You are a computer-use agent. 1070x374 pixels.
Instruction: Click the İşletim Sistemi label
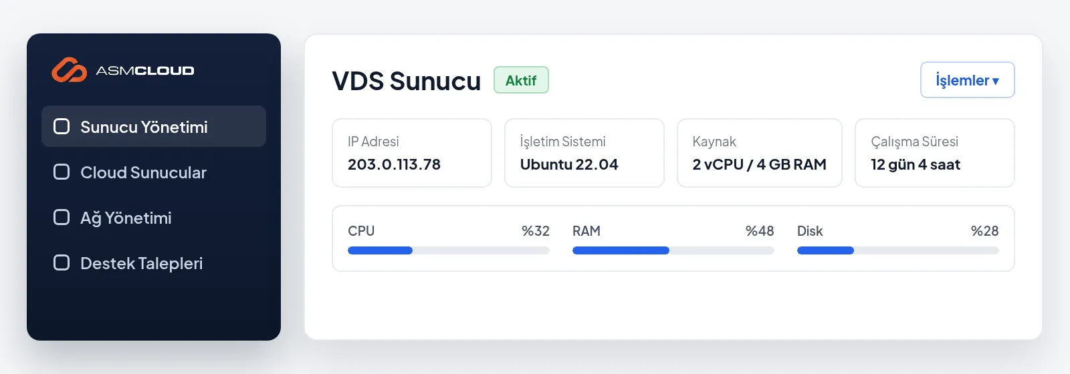tap(563, 142)
